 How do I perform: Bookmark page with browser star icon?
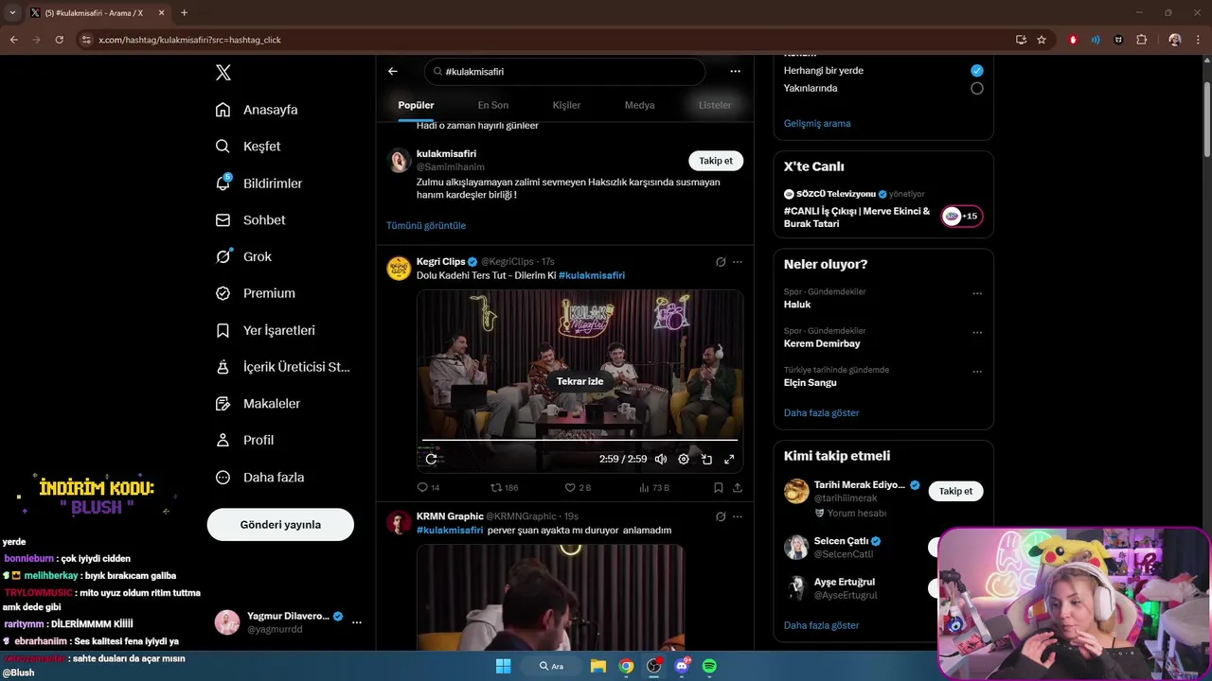click(1042, 40)
